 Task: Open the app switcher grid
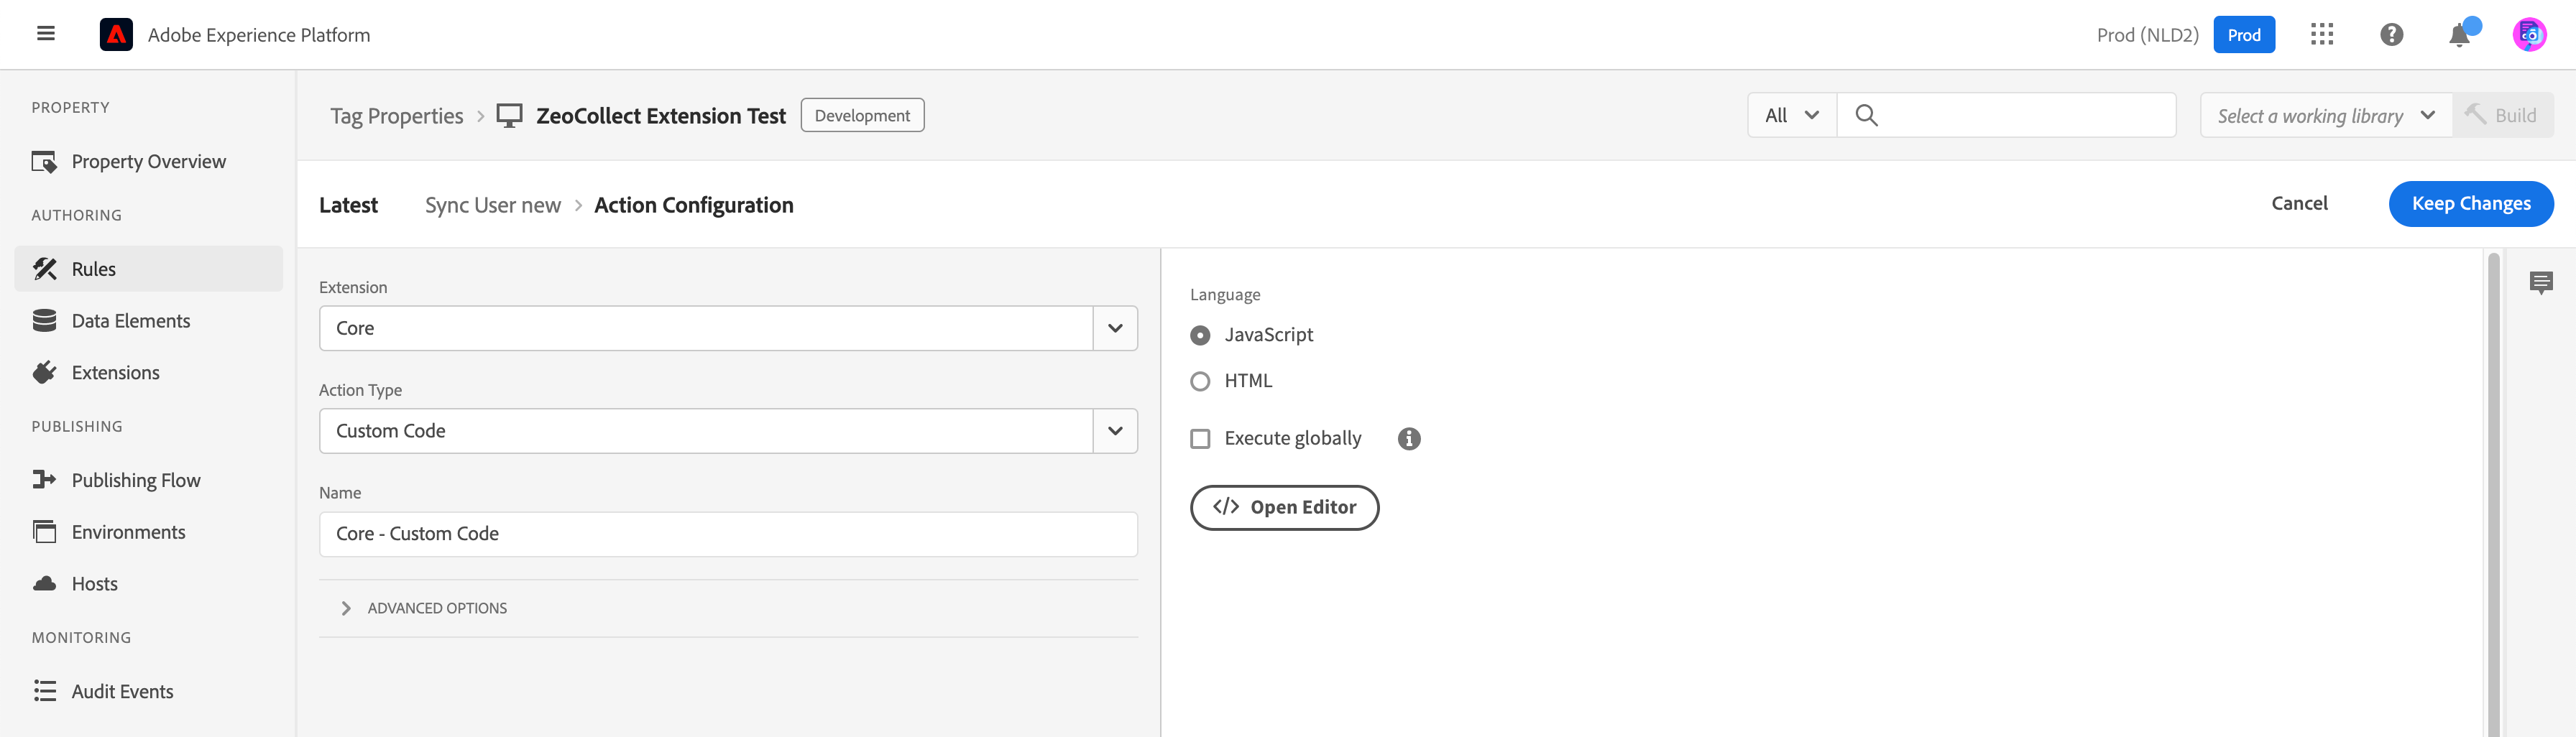(x=2322, y=34)
